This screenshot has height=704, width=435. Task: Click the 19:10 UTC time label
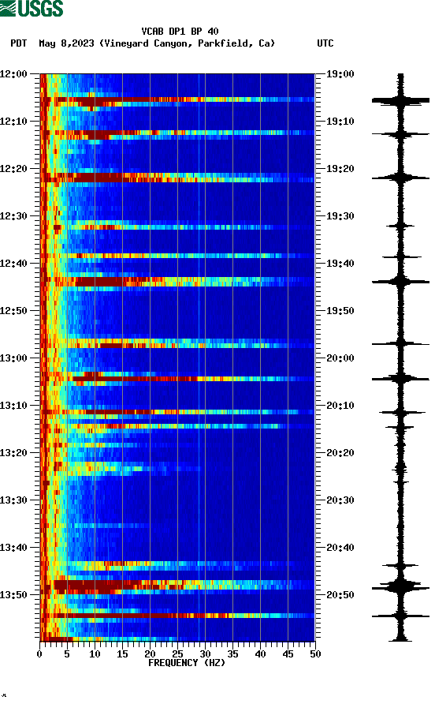pyautogui.click(x=340, y=122)
